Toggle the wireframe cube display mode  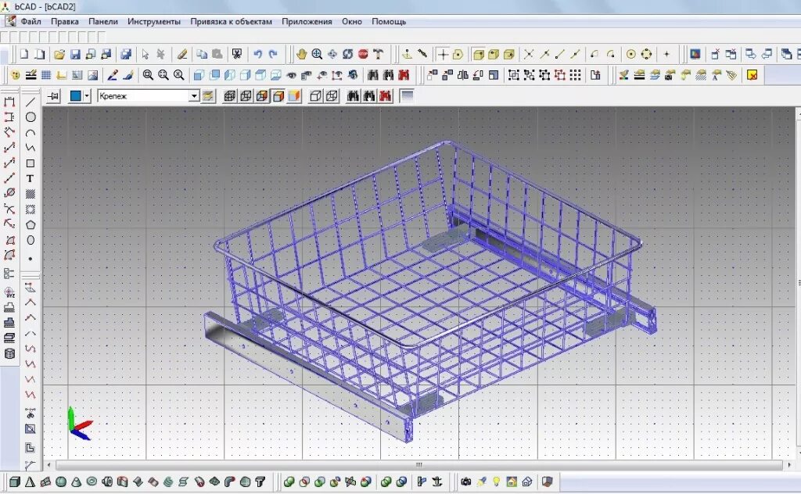click(230, 96)
